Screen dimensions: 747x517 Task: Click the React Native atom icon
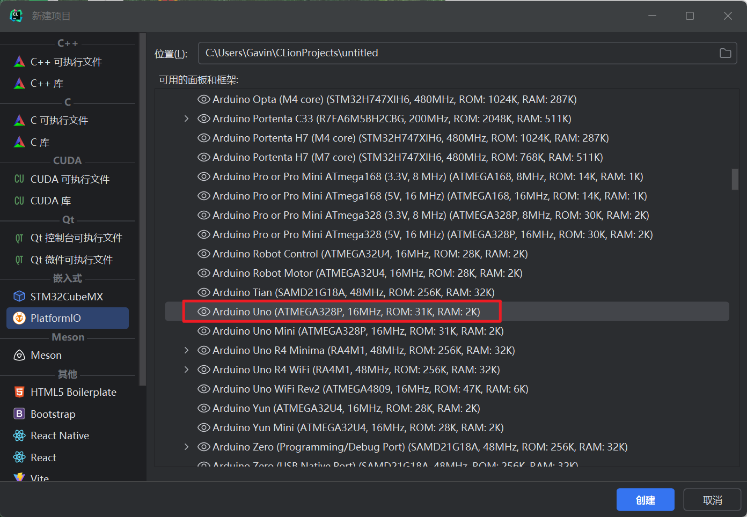pyautogui.click(x=19, y=435)
